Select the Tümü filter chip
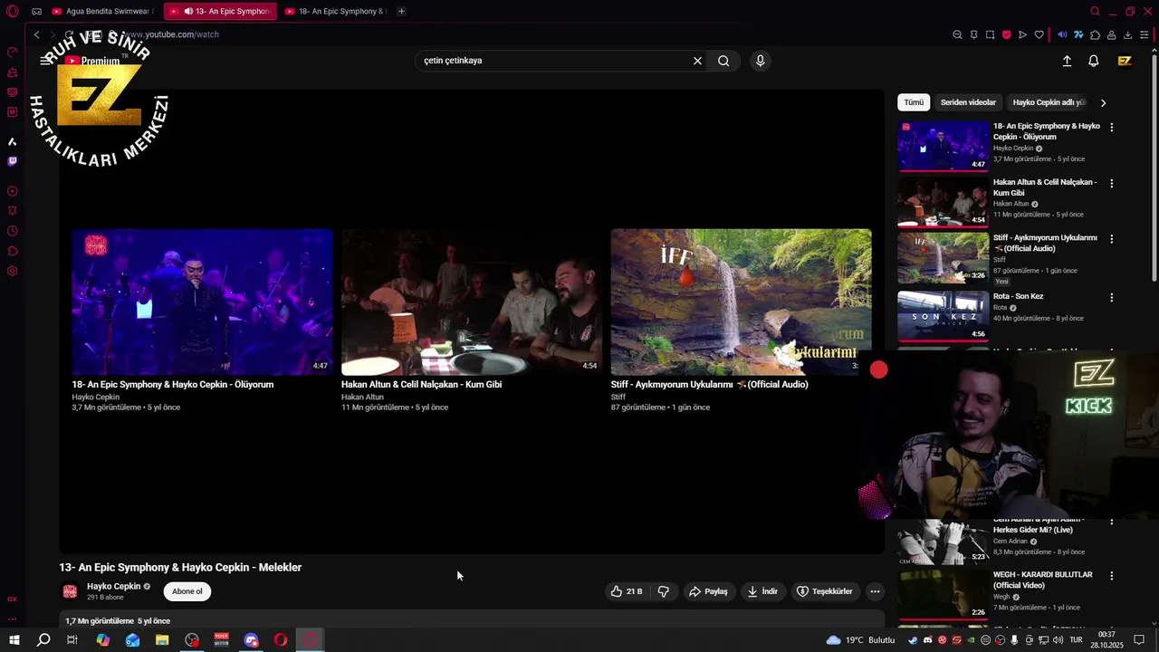 click(914, 102)
